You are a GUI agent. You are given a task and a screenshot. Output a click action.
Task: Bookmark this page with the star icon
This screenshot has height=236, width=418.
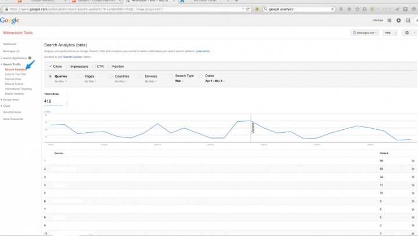357,9
